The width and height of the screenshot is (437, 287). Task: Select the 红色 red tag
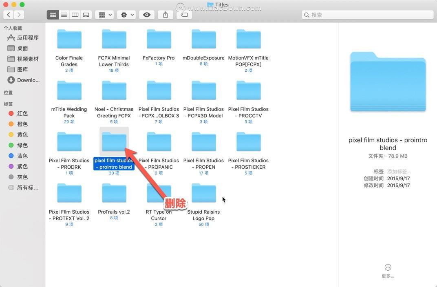[18, 113]
